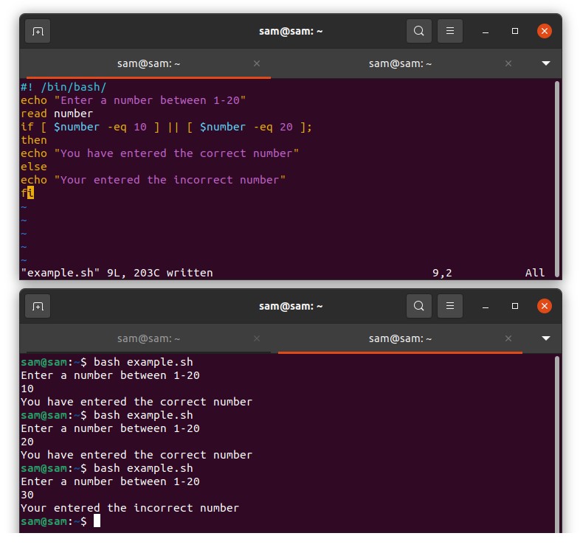Click the echo "Enter a number between 1-20" line
The image size is (580, 550).
click(133, 100)
